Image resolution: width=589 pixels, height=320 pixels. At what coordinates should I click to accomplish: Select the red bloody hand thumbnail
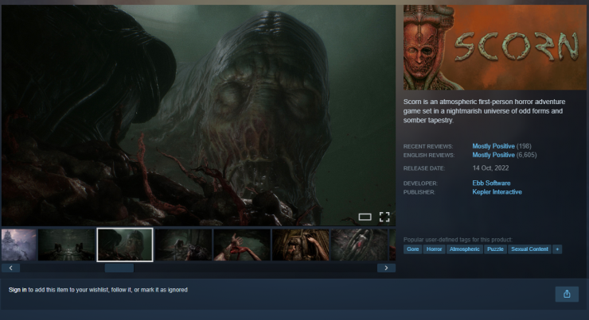(x=242, y=245)
